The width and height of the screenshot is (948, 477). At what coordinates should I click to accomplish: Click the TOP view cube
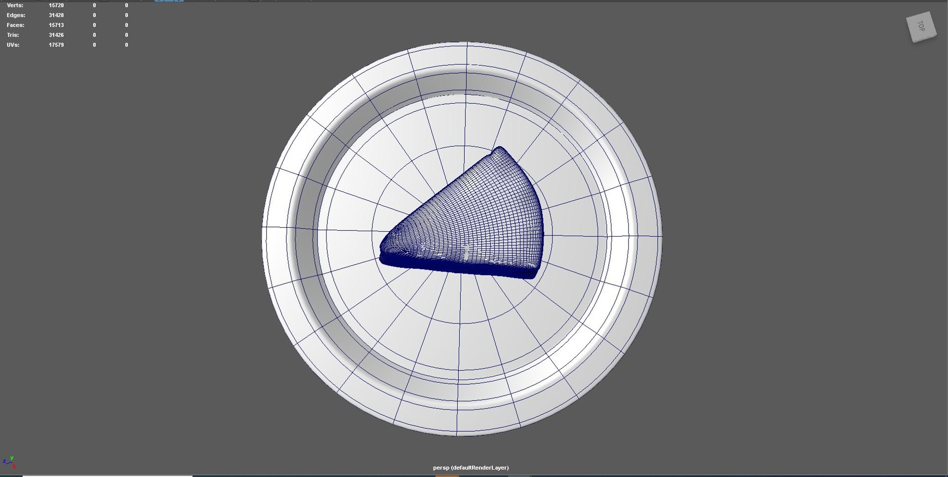(x=921, y=27)
